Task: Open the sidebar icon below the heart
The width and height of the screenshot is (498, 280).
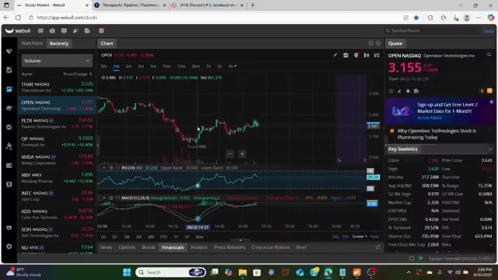Action: point(9,70)
